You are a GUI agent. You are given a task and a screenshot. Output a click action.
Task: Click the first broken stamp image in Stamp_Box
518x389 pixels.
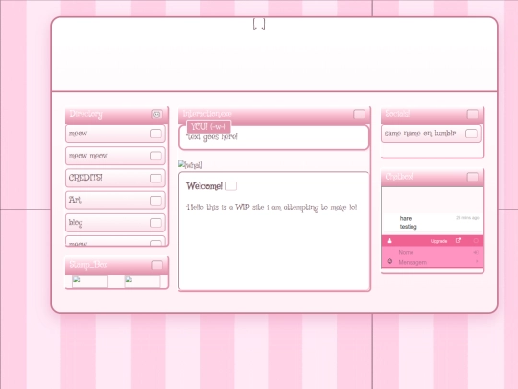[90, 281]
